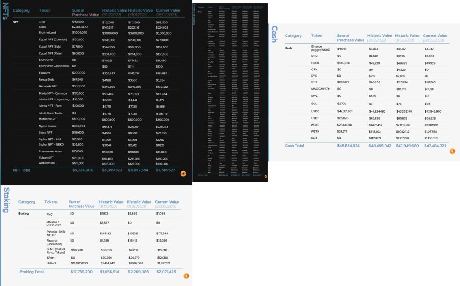The width and height of the screenshot is (460, 286).
Task: Click the Axies current value $224,928
Action: pyautogui.click(x=162, y=27)
